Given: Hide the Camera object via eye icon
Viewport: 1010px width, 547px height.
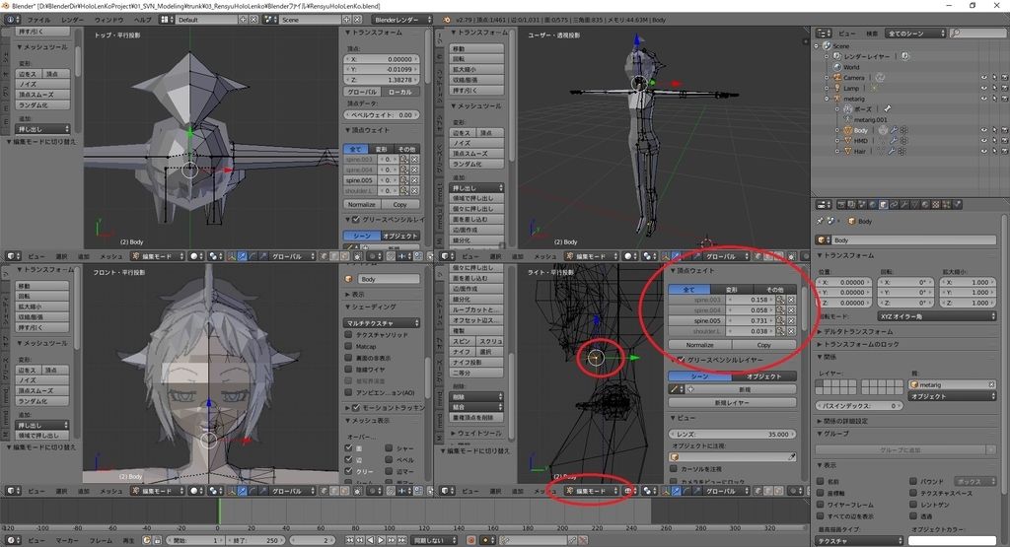Looking at the screenshot, I should point(983,78).
